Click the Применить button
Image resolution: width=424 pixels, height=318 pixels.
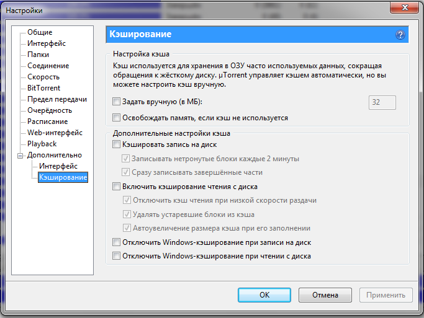386,295
